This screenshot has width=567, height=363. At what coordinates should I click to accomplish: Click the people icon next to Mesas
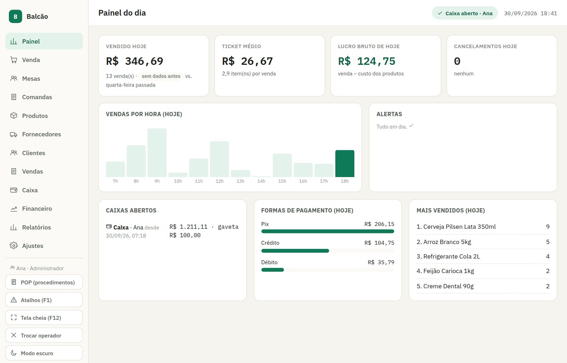pyautogui.click(x=14, y=79)
